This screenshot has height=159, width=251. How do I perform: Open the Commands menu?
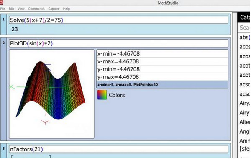click(36, 9)
